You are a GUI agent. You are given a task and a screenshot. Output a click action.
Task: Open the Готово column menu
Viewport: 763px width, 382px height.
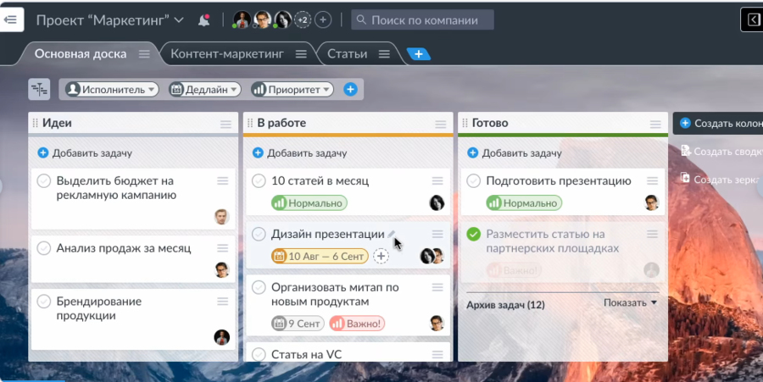click(x=655, y=125)
